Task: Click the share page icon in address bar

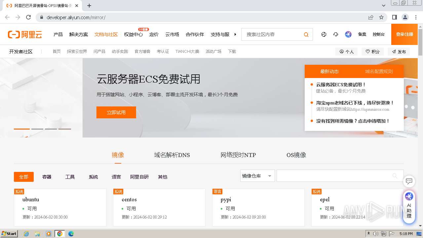Action: [x=371, y=17]
